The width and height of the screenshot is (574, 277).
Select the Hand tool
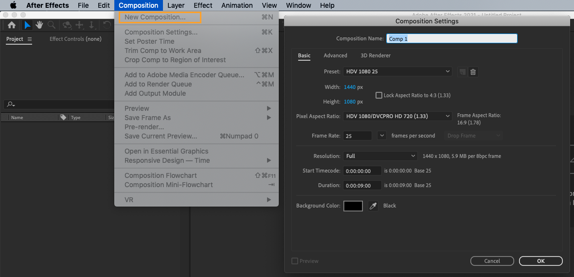pyautogui.click(x=39, y=25)
